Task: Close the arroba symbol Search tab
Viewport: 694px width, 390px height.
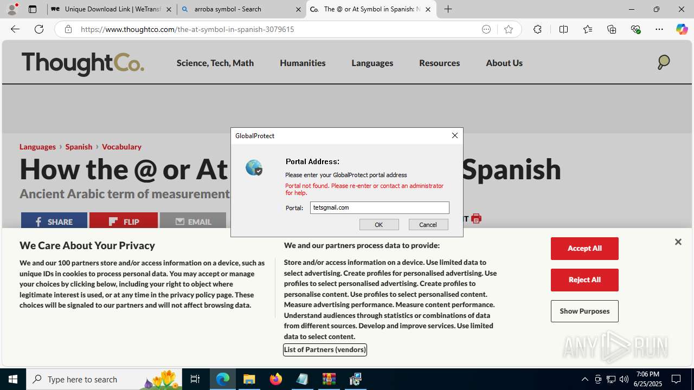Action: coord(298,9)
